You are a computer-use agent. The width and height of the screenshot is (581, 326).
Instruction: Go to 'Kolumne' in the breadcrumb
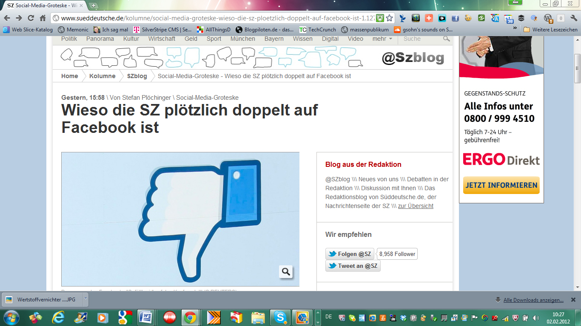pos(102,76)
